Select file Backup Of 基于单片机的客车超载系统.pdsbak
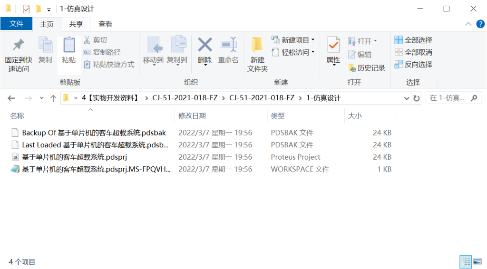 click(94, 133)
